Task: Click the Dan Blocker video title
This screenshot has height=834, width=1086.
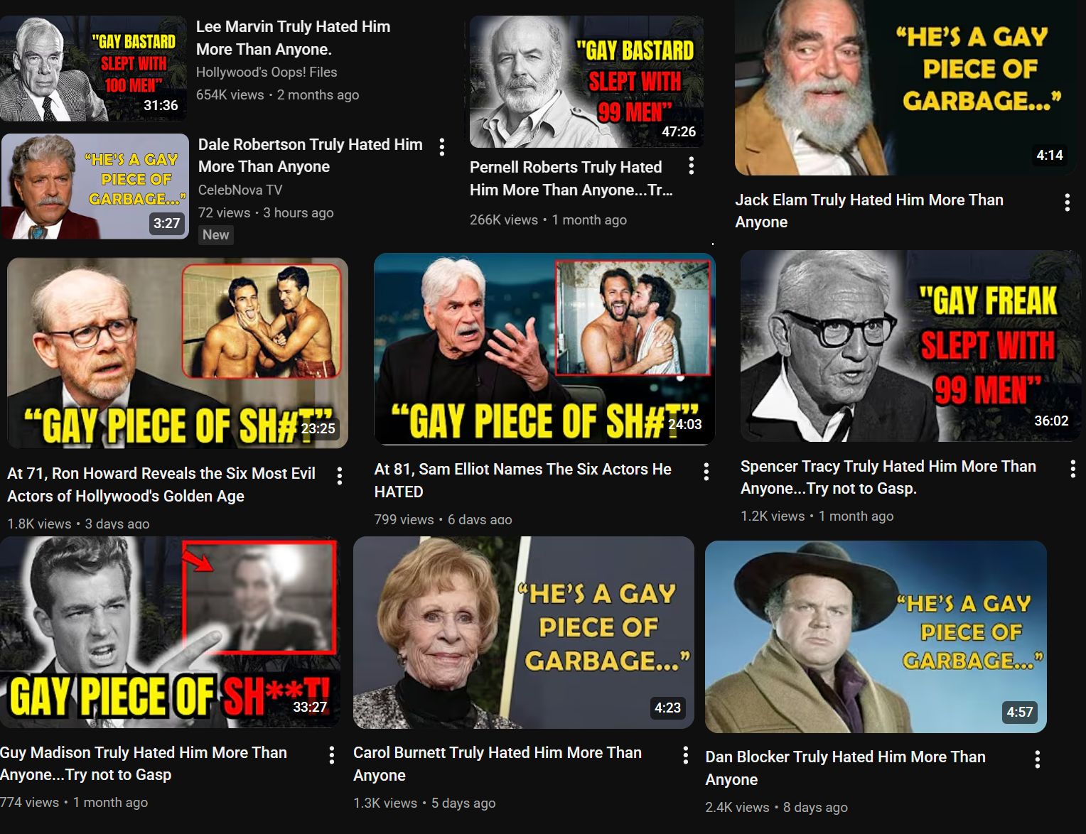Action: [845, 768]
